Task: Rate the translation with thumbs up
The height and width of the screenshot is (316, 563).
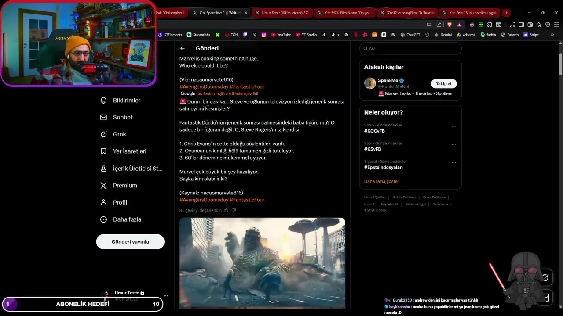Action: [x=226, y=211]
